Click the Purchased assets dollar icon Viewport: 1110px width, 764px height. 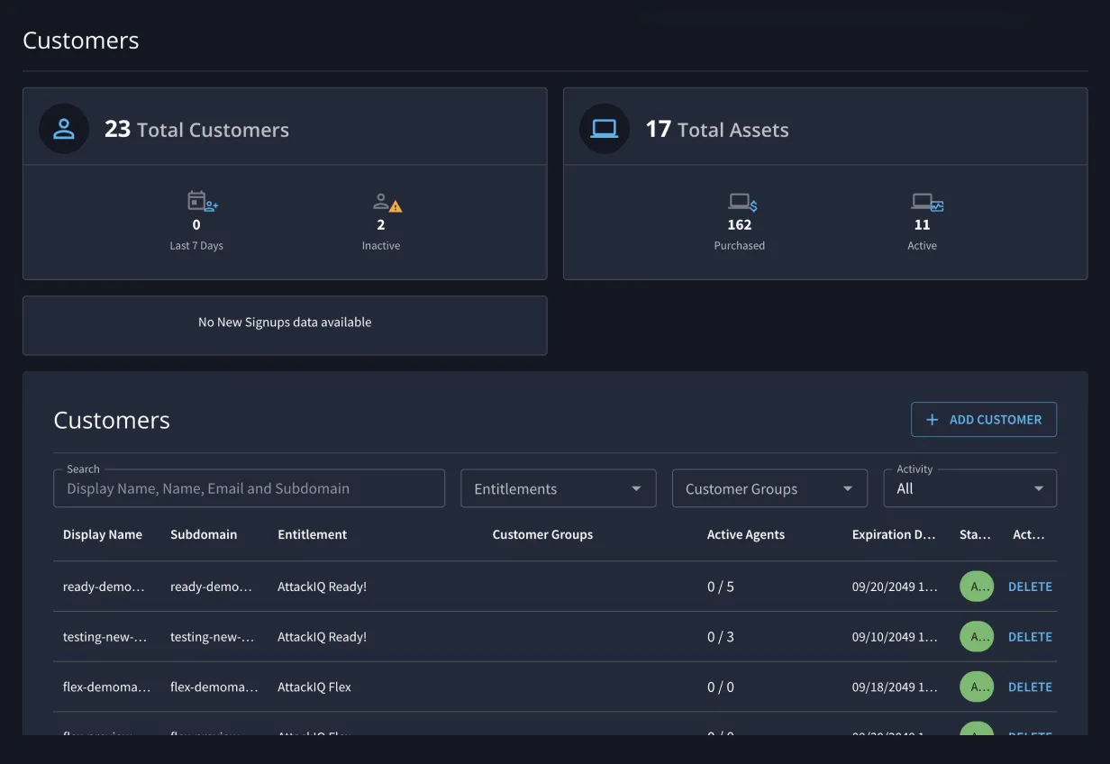pos(742,203)
